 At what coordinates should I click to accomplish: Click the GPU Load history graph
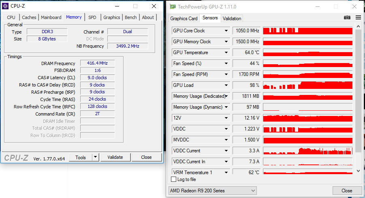[308, 85]
